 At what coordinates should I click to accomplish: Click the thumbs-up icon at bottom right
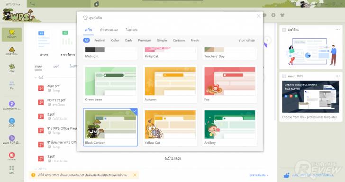tap(286, 175)
